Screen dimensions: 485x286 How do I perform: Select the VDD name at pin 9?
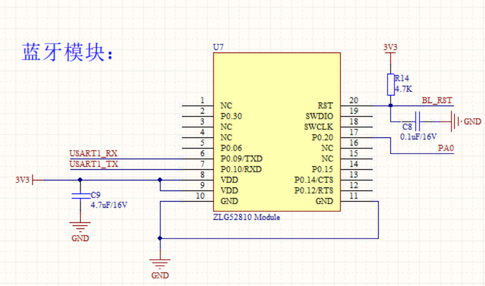(229, 190)
